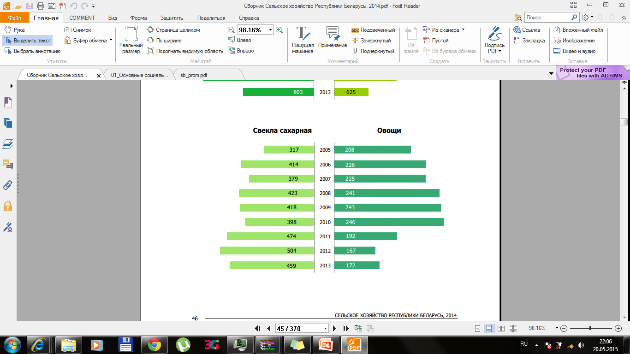Jump to the last page
Screen dimensions: 630x354
tap(346, 329)
